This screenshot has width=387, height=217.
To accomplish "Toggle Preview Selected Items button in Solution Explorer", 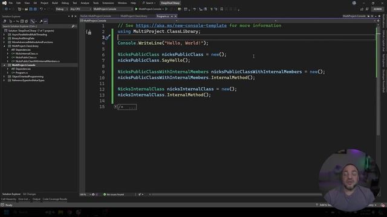I will coord(45,22).
